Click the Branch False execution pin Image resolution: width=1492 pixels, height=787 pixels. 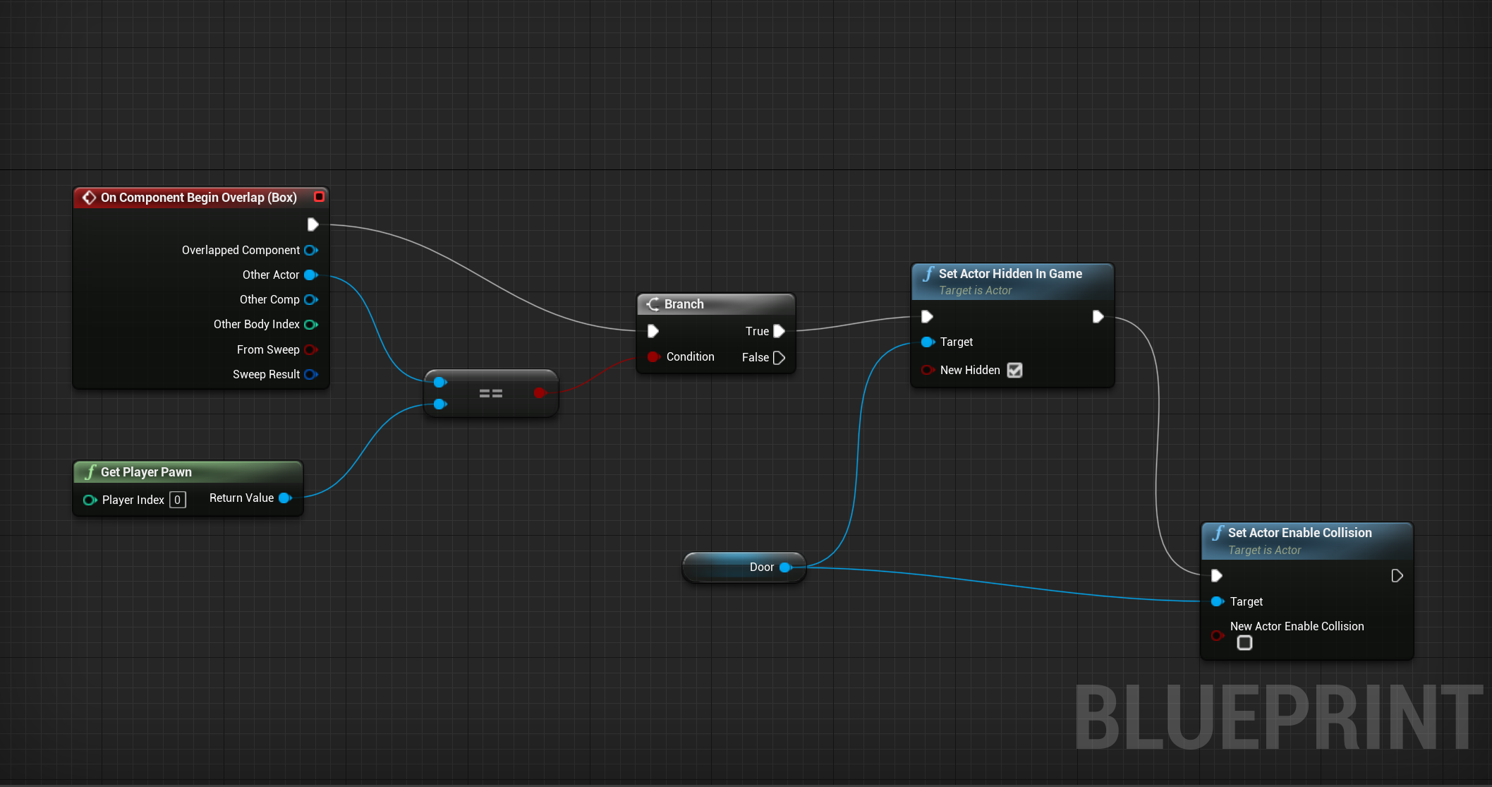click(x=779, y=358)
